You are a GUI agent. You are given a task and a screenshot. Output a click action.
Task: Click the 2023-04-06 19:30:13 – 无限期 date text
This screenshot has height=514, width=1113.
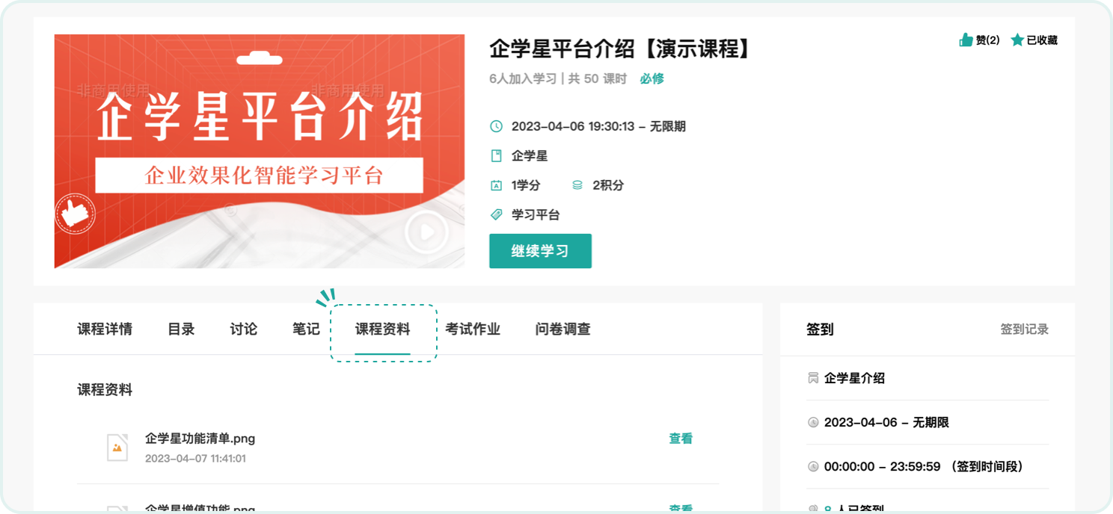[598, 126]
